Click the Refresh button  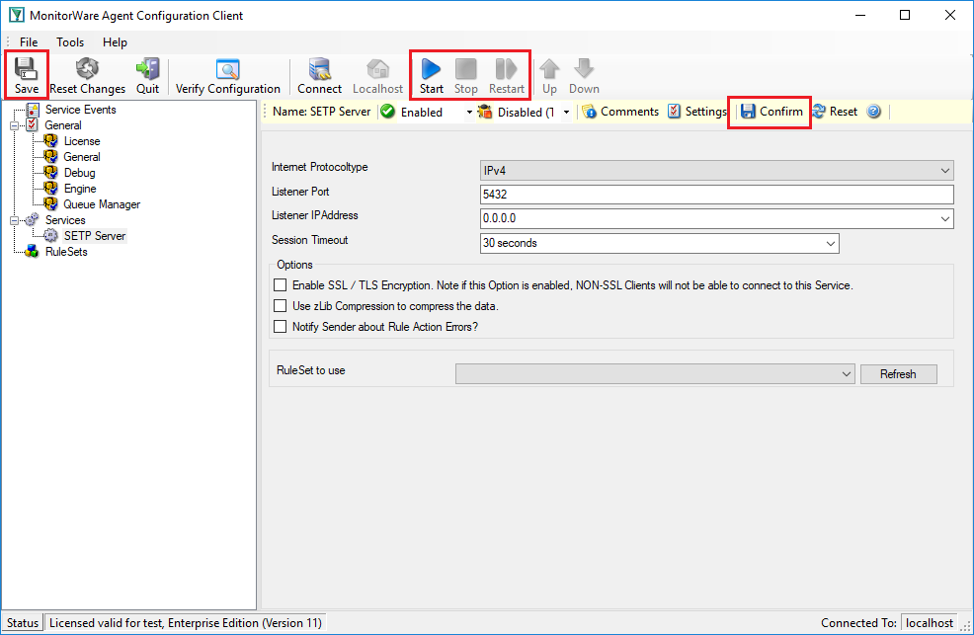[x=898, y=373]
